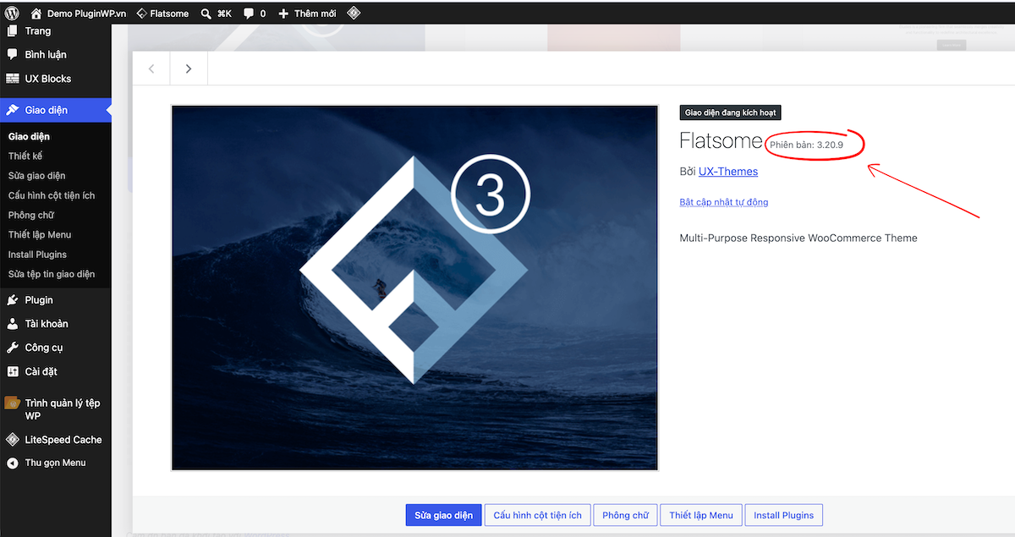Image resolution: width=1015 pixels, height=537 pixels.
Task: Click the plus icon for Thêm mới
Action: point(283,14)
